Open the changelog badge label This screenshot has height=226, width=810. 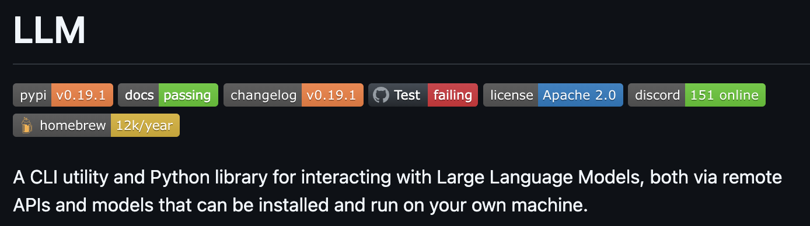(x=263, y=95)
